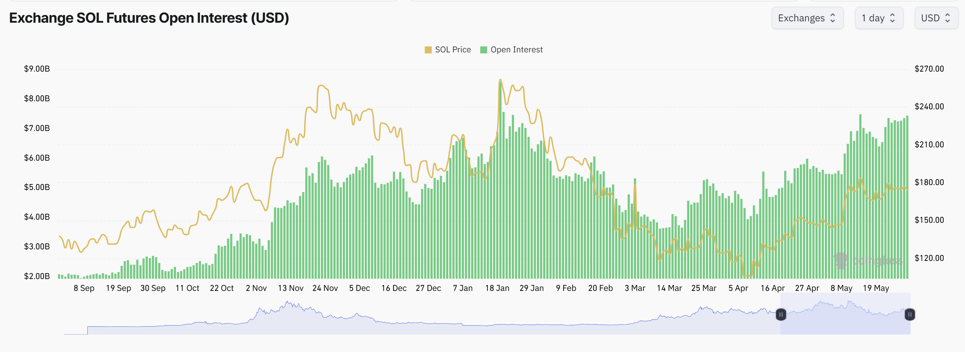Click the chart title Exchange SOL Futures Open Interest
This screenshot has height=352, width=965.
click(149, 17)
